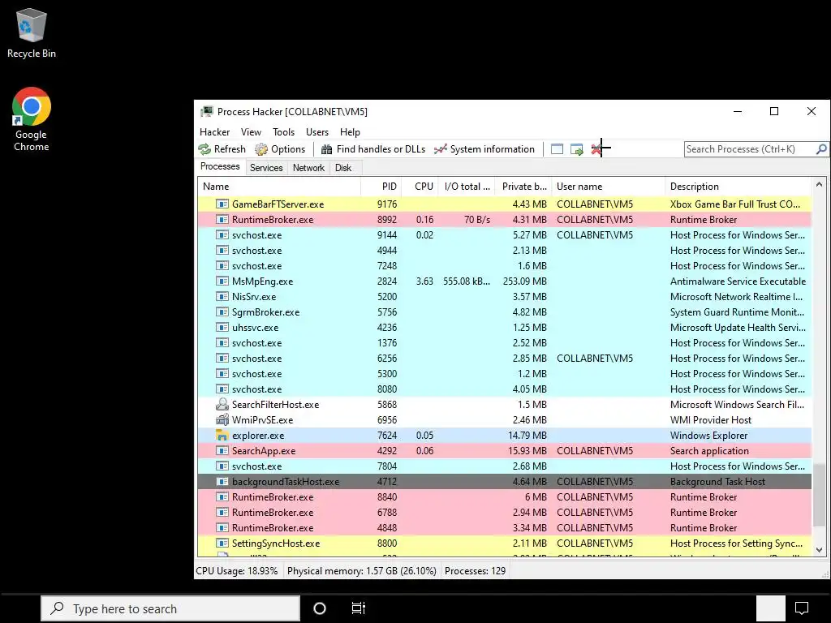Sort by the PID column header

point(381,187)
